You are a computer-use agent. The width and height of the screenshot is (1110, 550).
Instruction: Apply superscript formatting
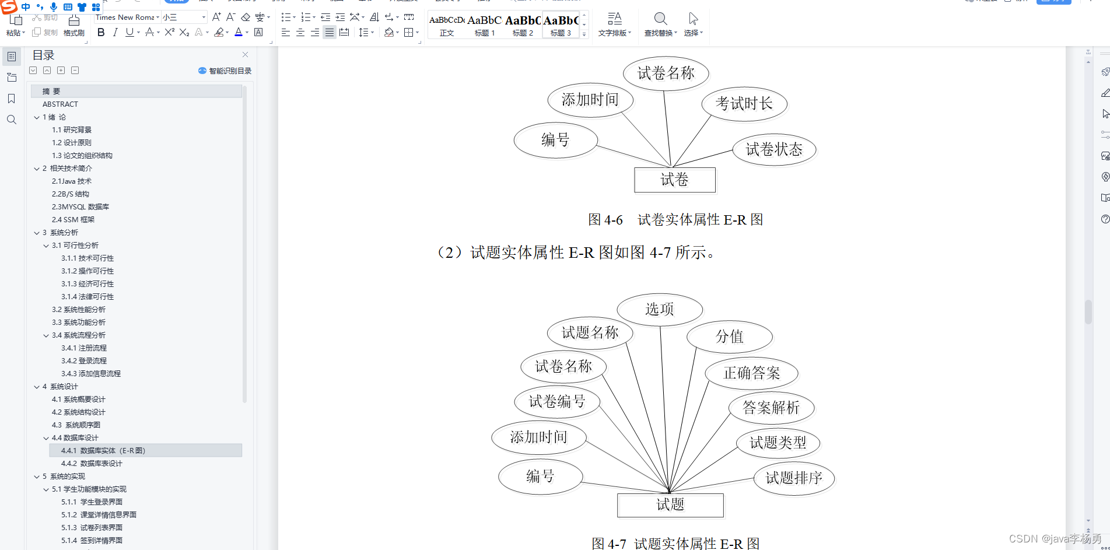pyautogui.click(x=170, y=32)
